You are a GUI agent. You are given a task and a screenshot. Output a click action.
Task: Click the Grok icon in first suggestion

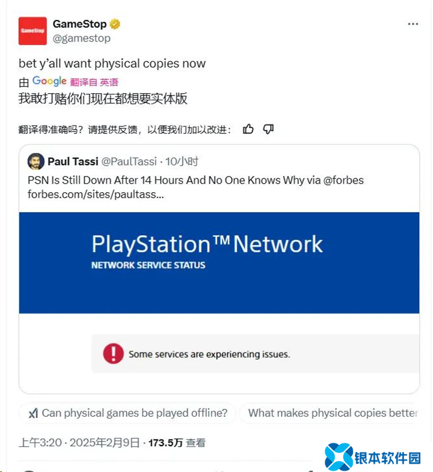click(x=34, y=413)
